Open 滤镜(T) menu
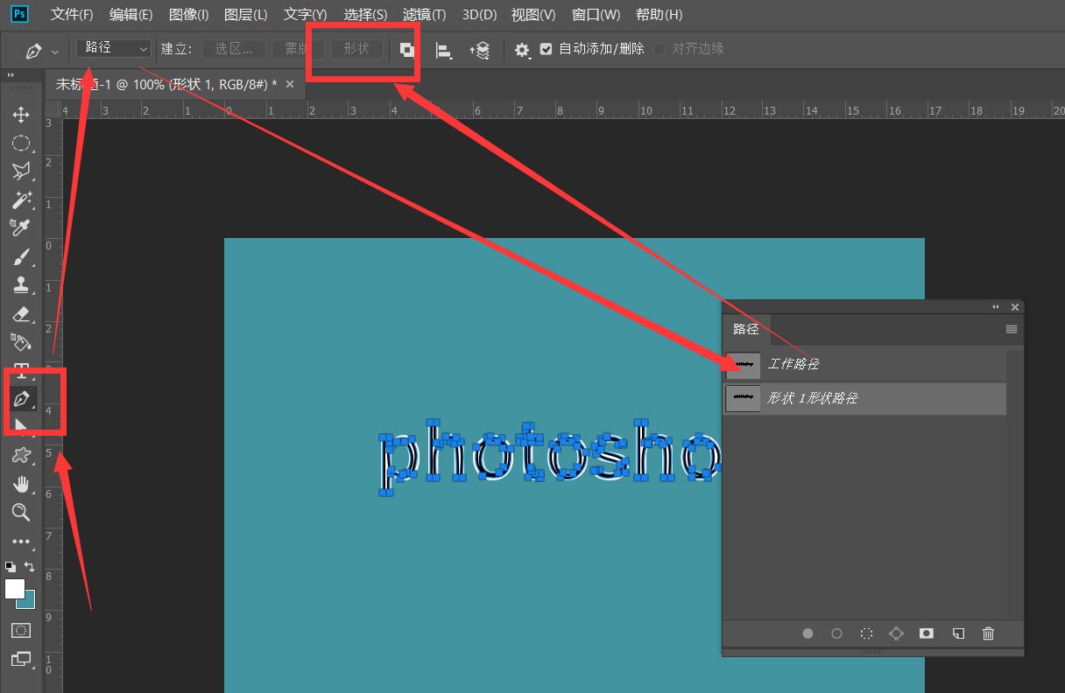 tap(424, 15)
